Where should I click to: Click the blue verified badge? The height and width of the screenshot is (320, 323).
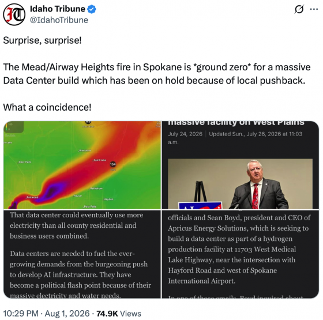[x=92, y=9]
